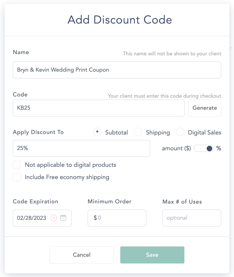Click the 25% discount value field

tap(81, 148)
